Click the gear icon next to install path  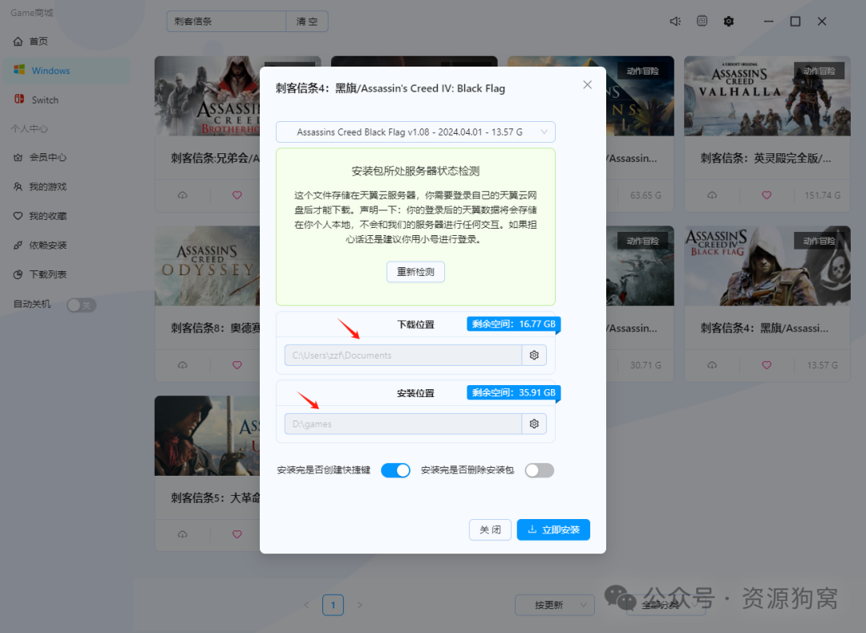[x=534, y=424]
